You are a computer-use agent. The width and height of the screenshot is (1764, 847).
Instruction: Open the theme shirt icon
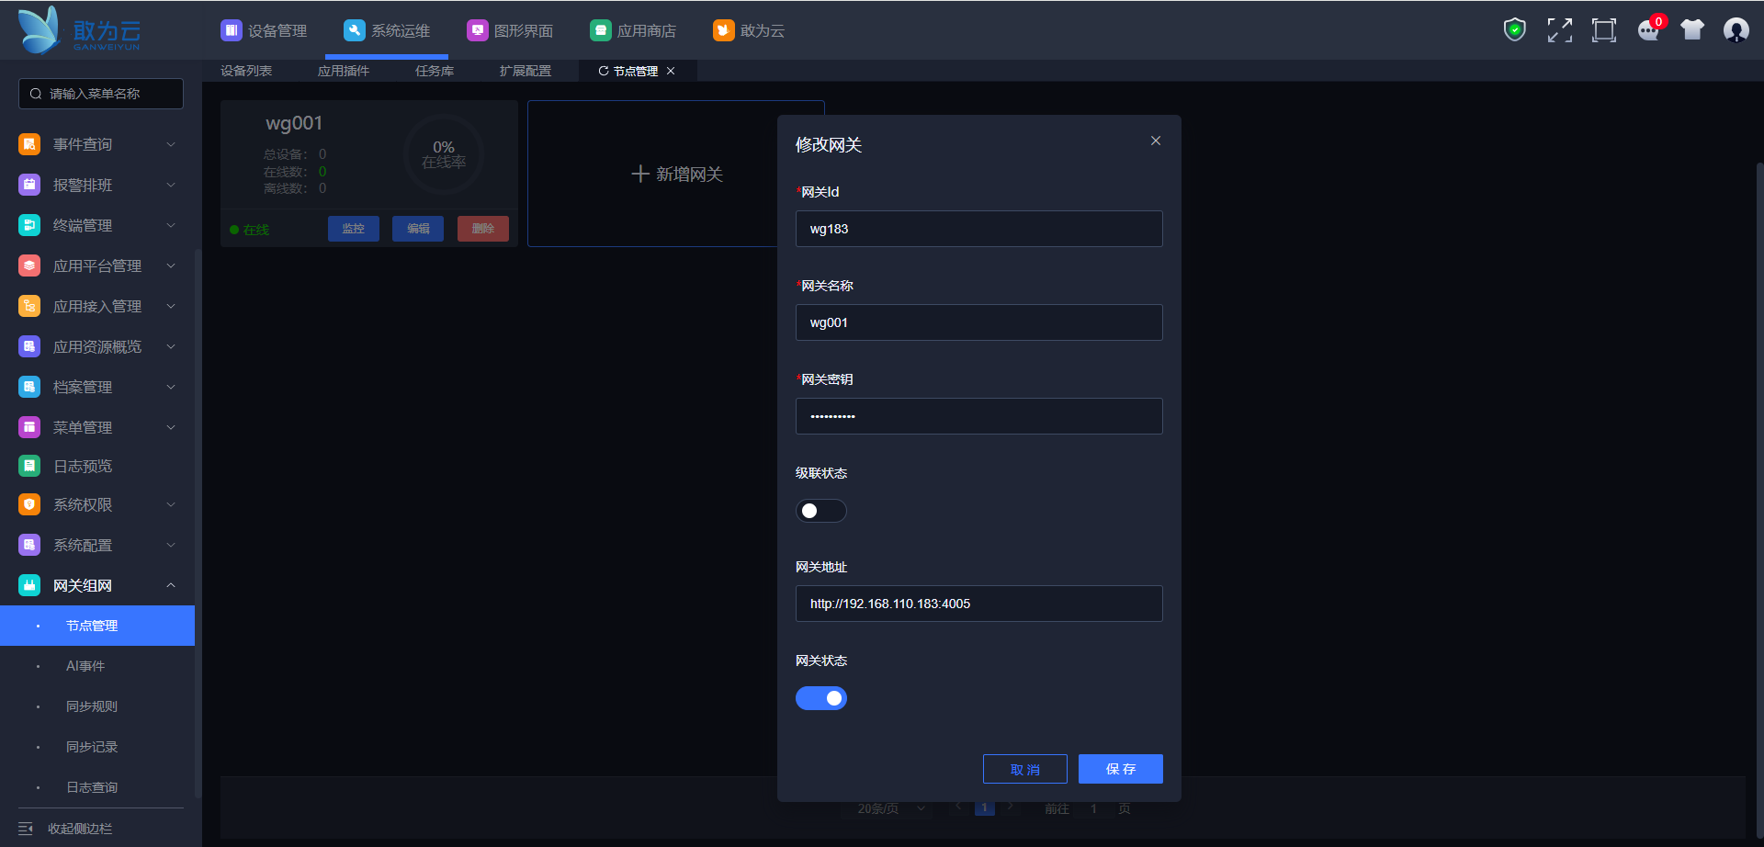tap(1692, 30)
